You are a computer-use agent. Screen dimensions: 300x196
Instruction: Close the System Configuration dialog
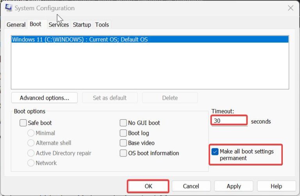[x=290, y=8]
